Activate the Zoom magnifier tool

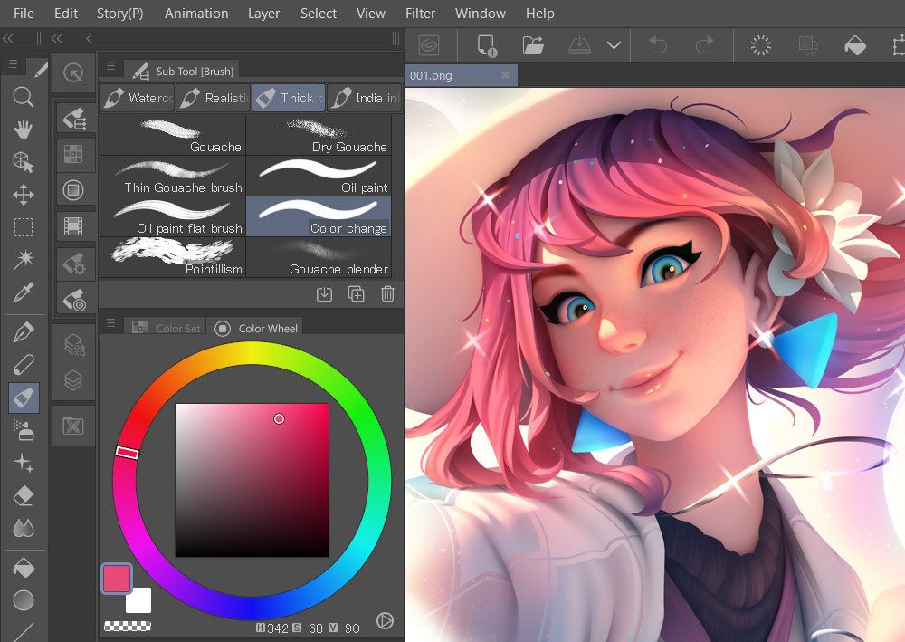tap(24, 97)
